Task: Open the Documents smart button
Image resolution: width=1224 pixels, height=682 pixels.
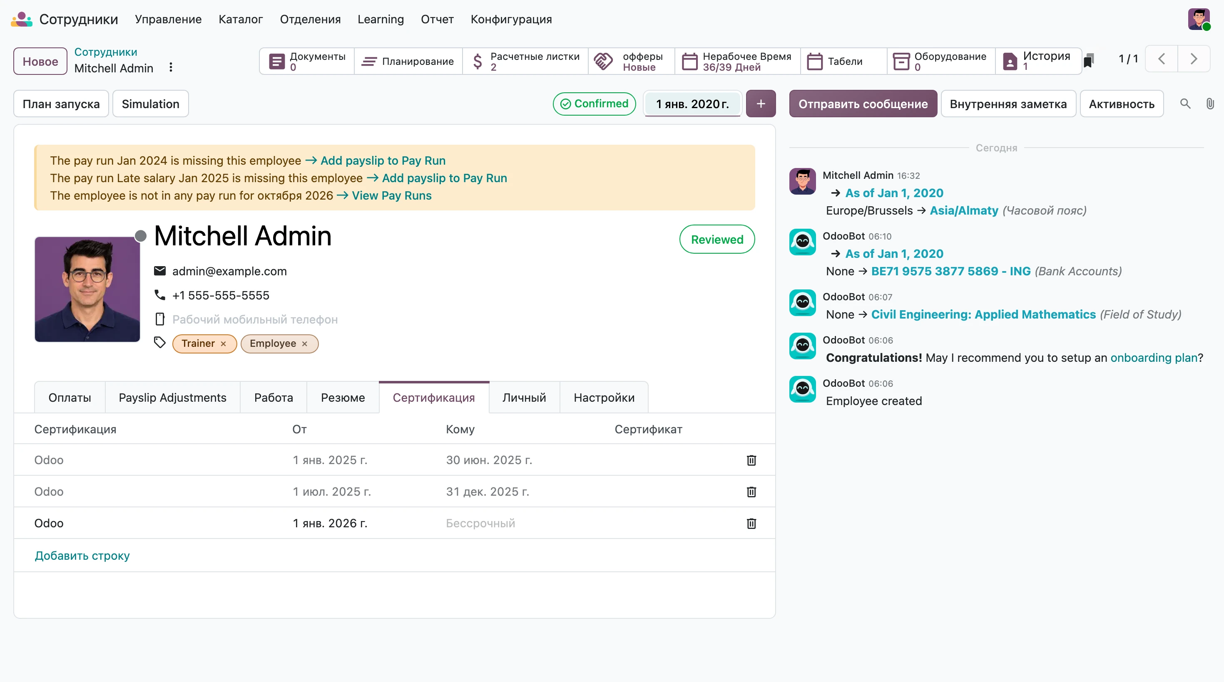Action: point(307,61)
